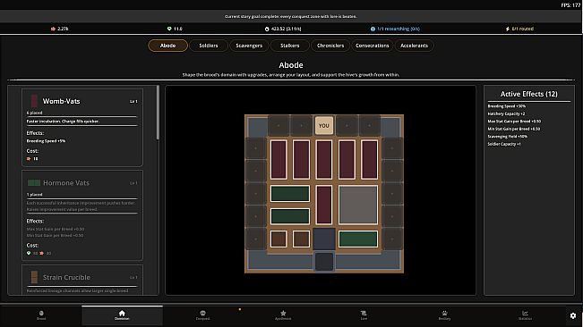Click the upgrades list scrollbar

point(158,113)
